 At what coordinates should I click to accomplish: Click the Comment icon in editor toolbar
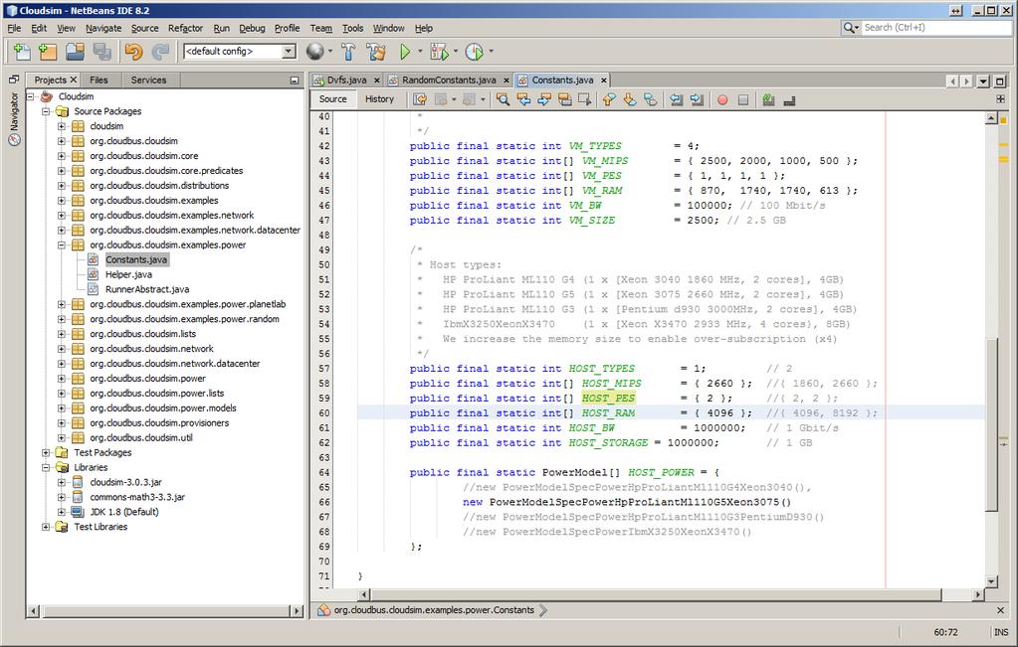pos(768,99)
